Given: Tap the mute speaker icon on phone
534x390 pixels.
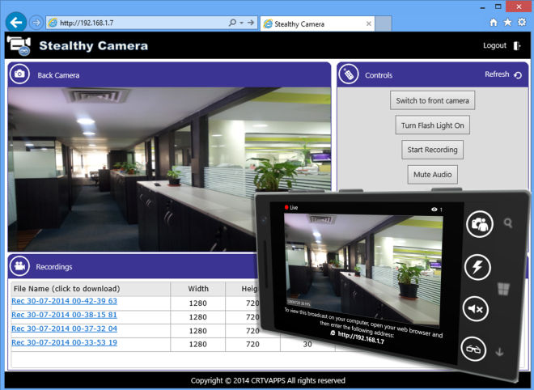Looking at the screenshot, I should pyautogui.click(x=476, y=309).
